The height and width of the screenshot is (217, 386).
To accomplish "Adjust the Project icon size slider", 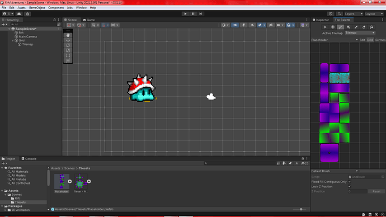I will [x=299, y=209].
